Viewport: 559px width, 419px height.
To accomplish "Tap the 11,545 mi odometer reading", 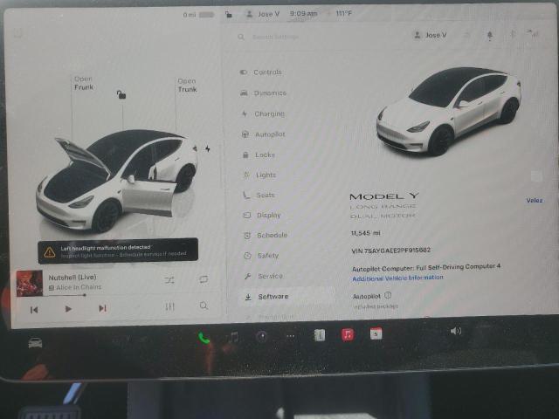I will (365, 233).
